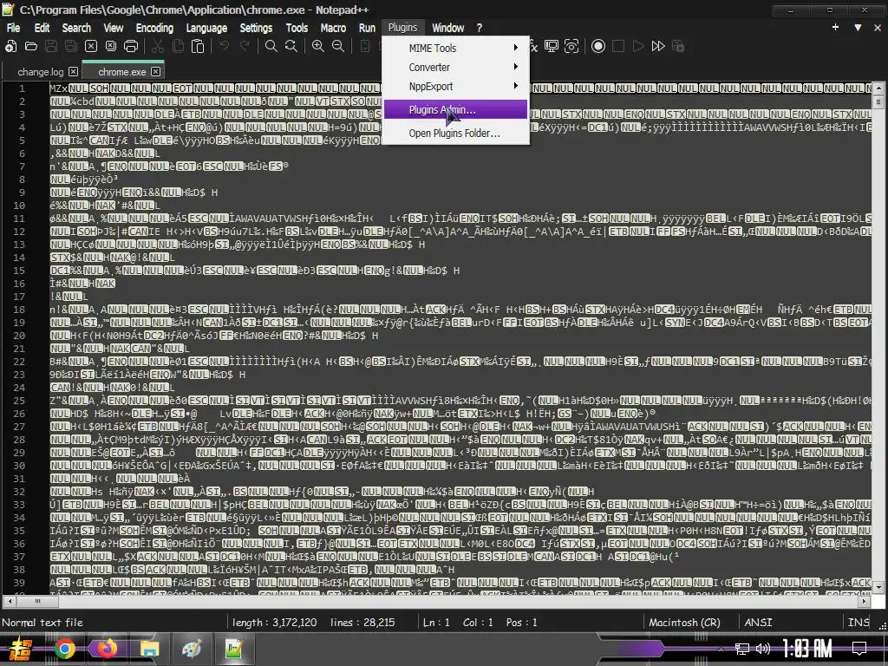Open the Replace toolbar icon
Screen dimensions: 888x666
291,47
